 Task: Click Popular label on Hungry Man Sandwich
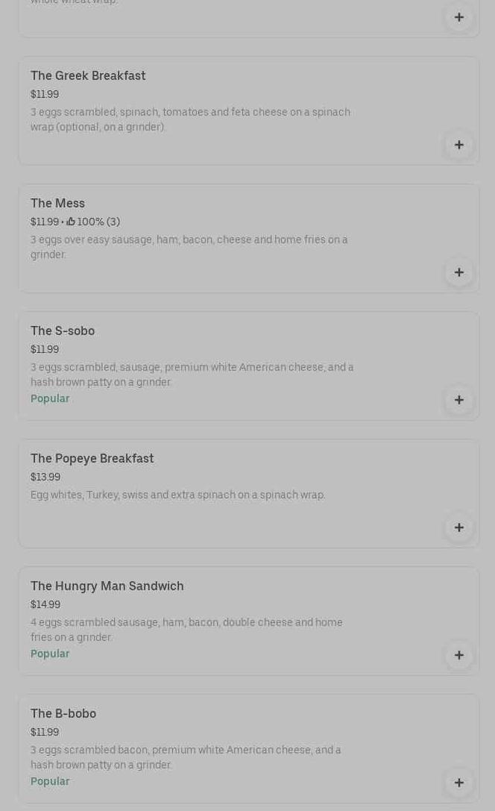(50, 654)
